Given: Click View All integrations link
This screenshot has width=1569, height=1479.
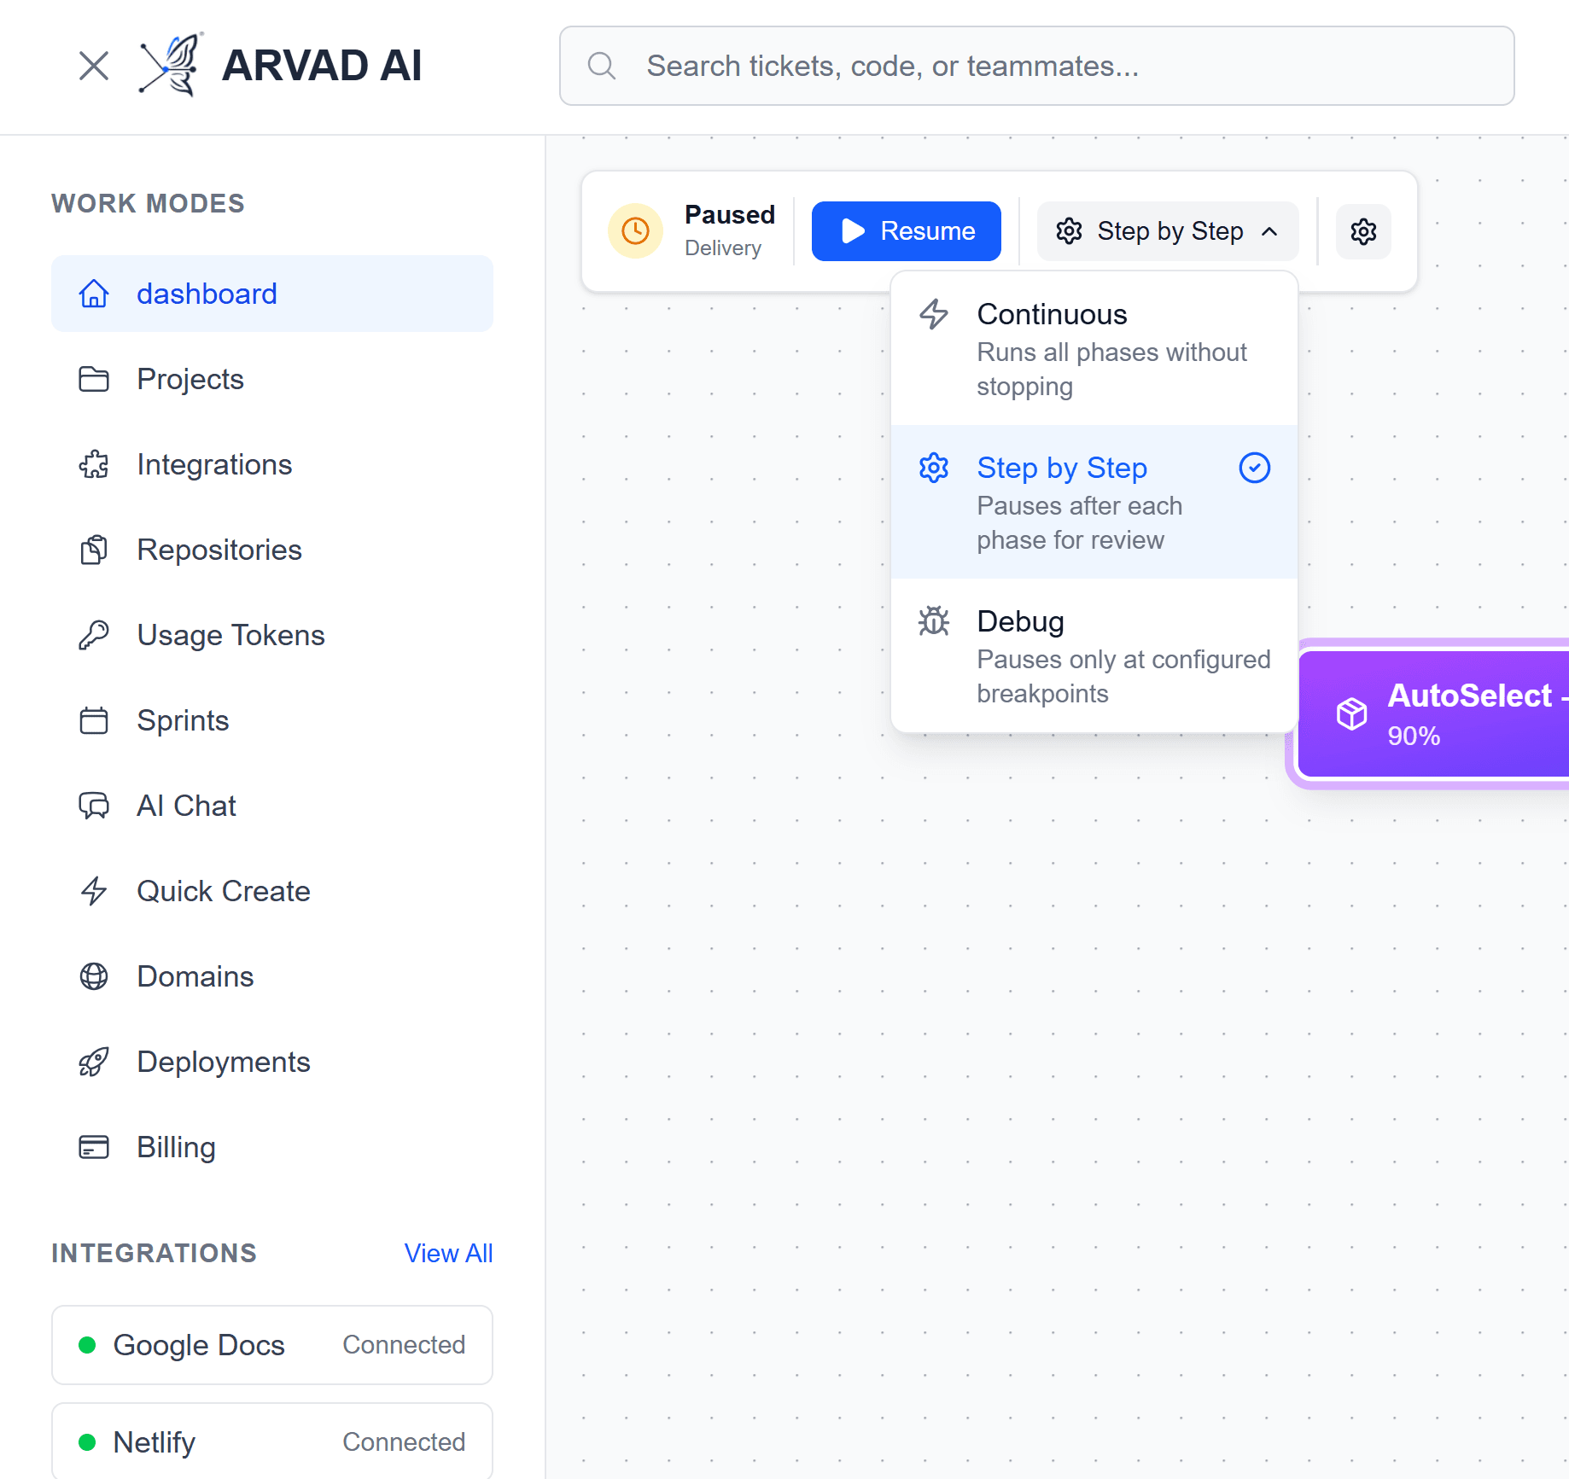Looking at the screenshot, I should pyautogui.click(x=448, y=1253).
